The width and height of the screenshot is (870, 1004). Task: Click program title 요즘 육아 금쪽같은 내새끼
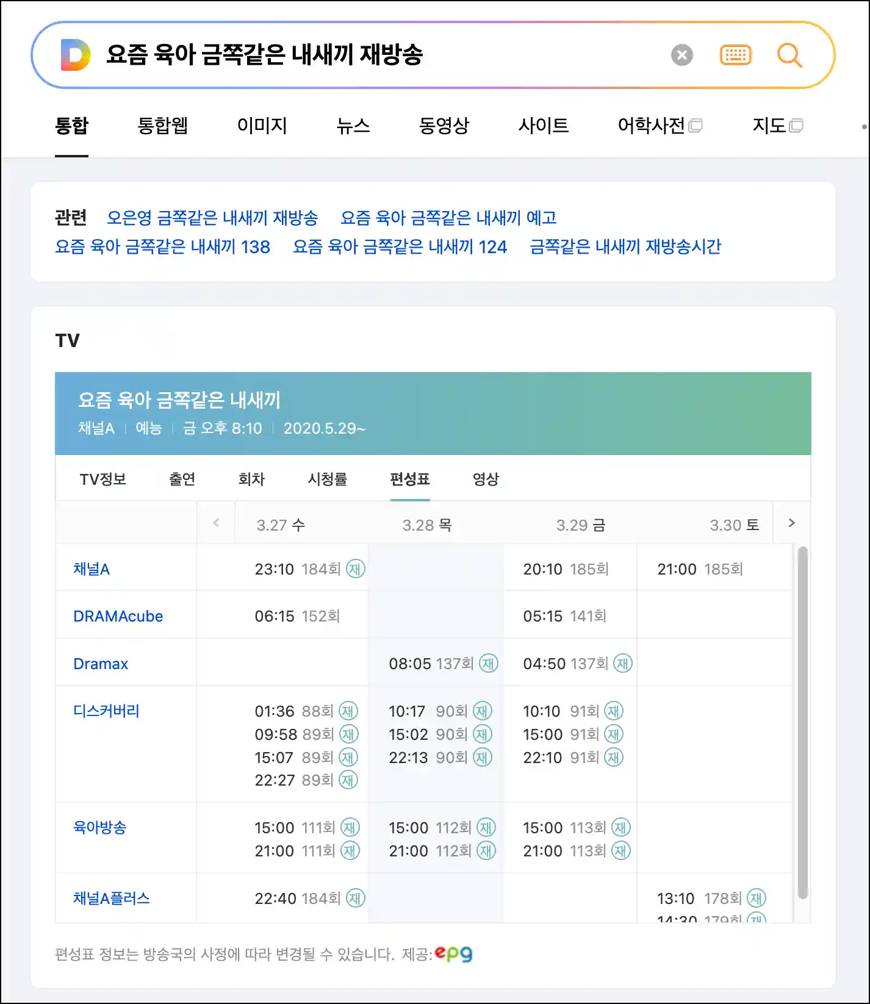[179, 400]
